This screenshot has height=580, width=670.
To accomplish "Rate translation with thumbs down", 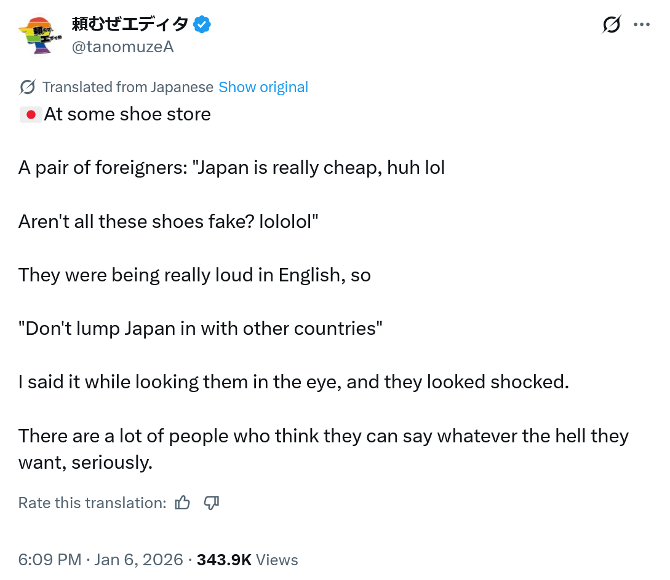I will [212, 503].
